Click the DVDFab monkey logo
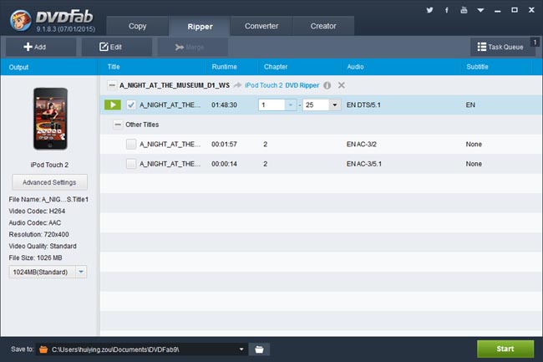Screen dimensions: 543x362 tap(20, 20)
